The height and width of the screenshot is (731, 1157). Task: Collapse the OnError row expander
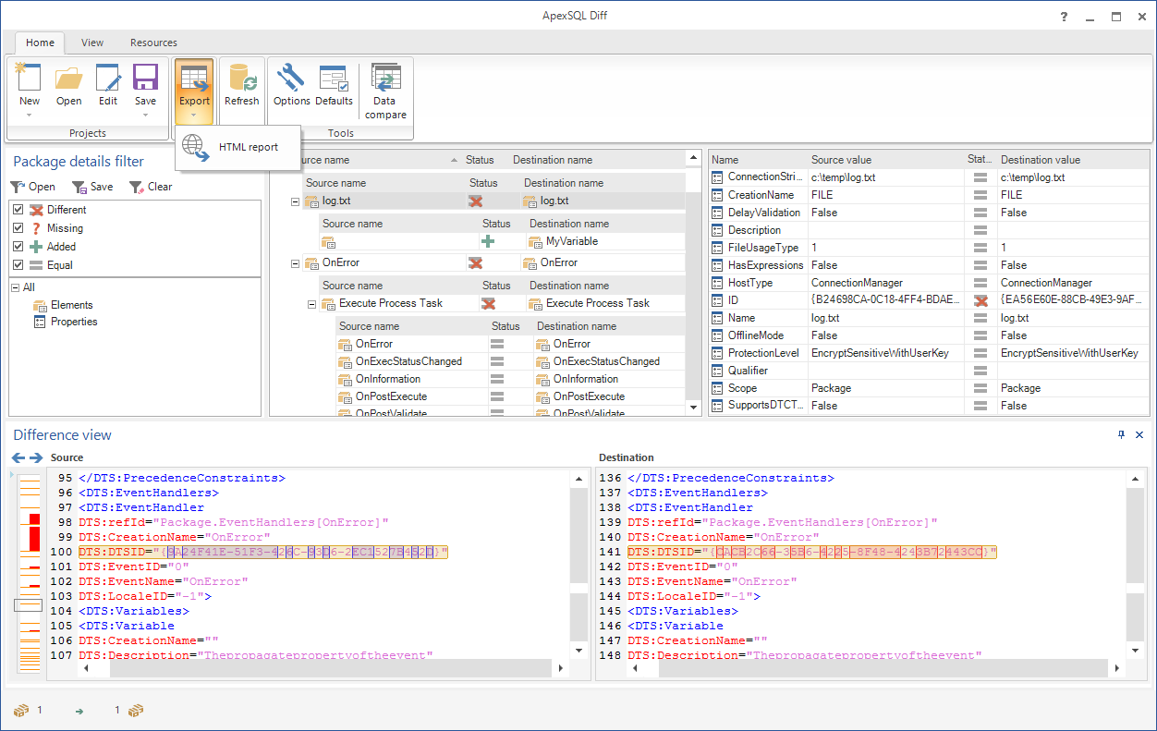(296, 263)
